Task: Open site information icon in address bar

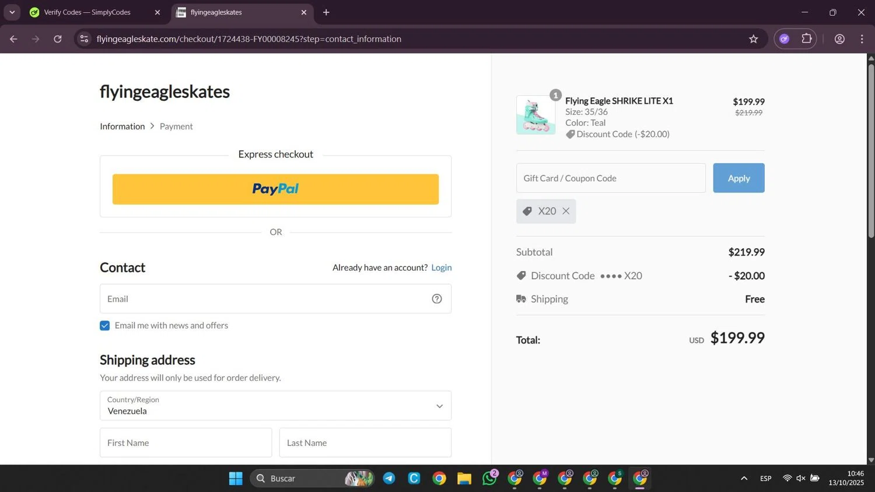Action: 85,39
